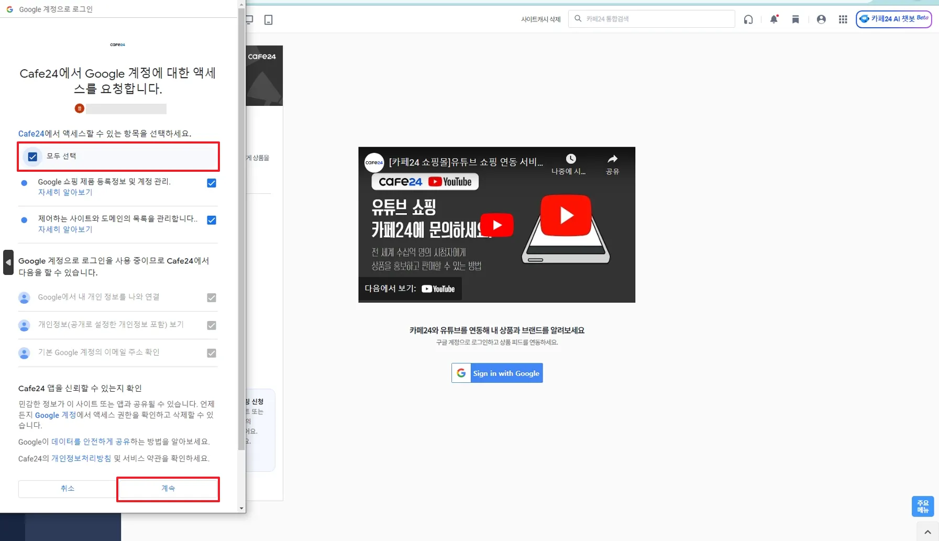The width and height of the screenshot is (939, 541).
Task: Click the popup scrollbar down arrow
Action: click(241, 509)
